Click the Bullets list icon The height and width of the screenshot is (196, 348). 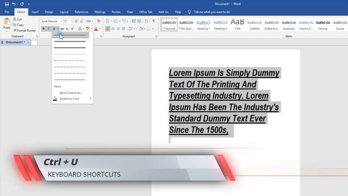108,21
